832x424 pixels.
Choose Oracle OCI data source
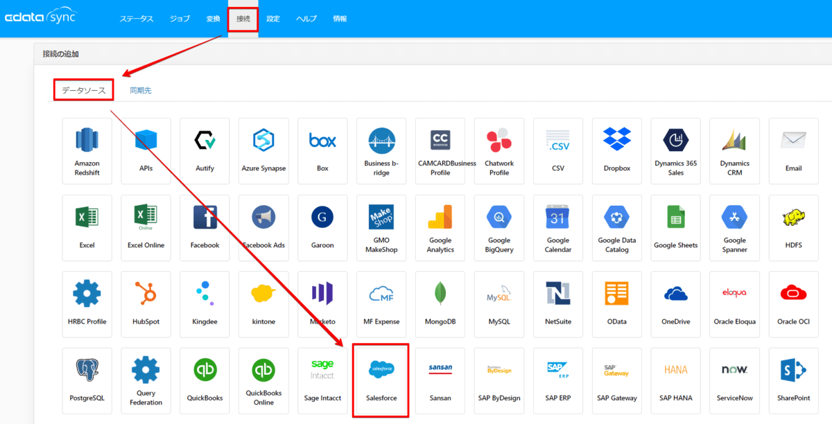pos(794,305)
